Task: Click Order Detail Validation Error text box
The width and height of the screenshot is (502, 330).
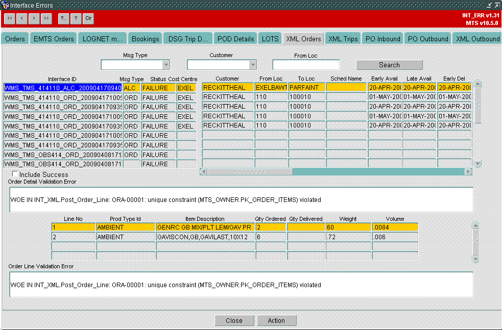Action: [x=241, y=200]
